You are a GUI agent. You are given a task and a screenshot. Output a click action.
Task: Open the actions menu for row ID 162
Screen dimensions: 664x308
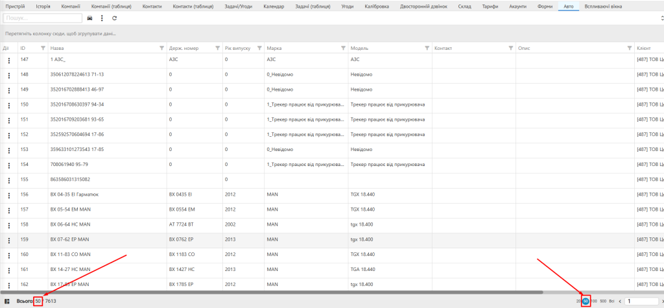9,285
